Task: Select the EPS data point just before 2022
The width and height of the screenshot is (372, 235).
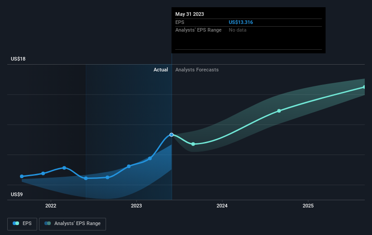Action: 43,174
